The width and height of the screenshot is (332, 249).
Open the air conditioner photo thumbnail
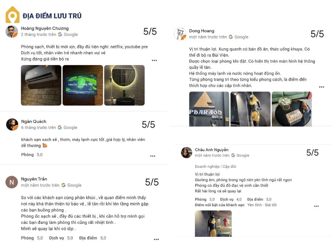click(x=41, y=85)
